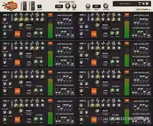Select the first waveform icon in OSC 8

point(92,100)
